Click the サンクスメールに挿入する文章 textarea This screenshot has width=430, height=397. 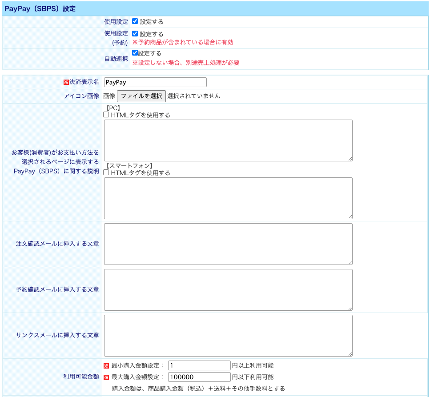tap(228, 336)
